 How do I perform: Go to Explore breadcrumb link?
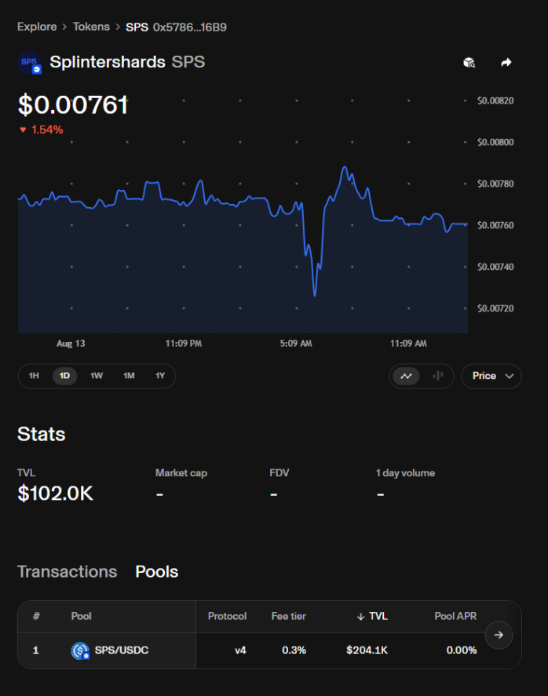pos(37,27)
